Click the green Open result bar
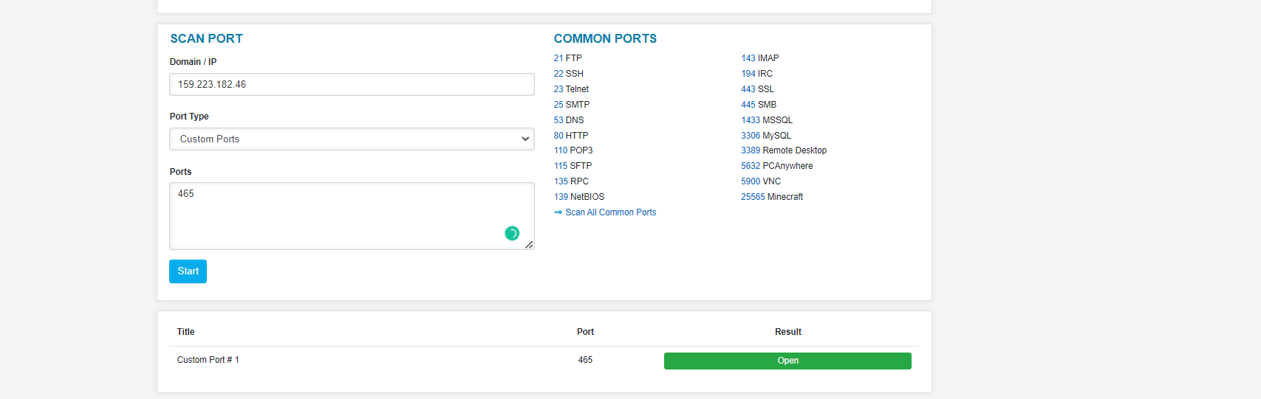Image resolution: width=1261 pixels, height=399 pixels. click(x=787, y=361)
